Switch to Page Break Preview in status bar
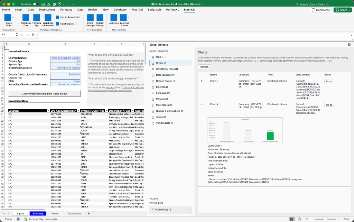This screenshot has width=354, height=222. 307,219
